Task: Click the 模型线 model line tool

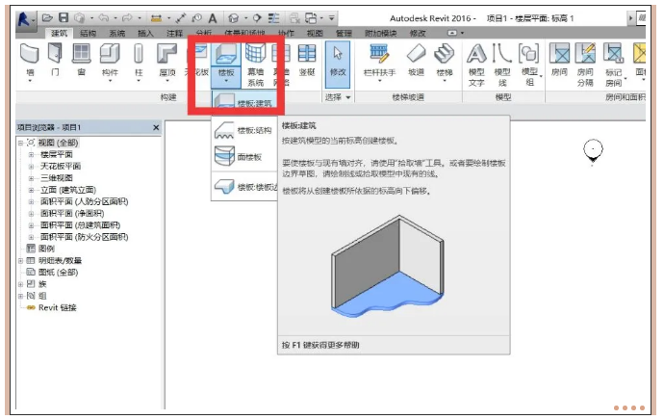Action: pyautogui.click(x=502, y=53)
